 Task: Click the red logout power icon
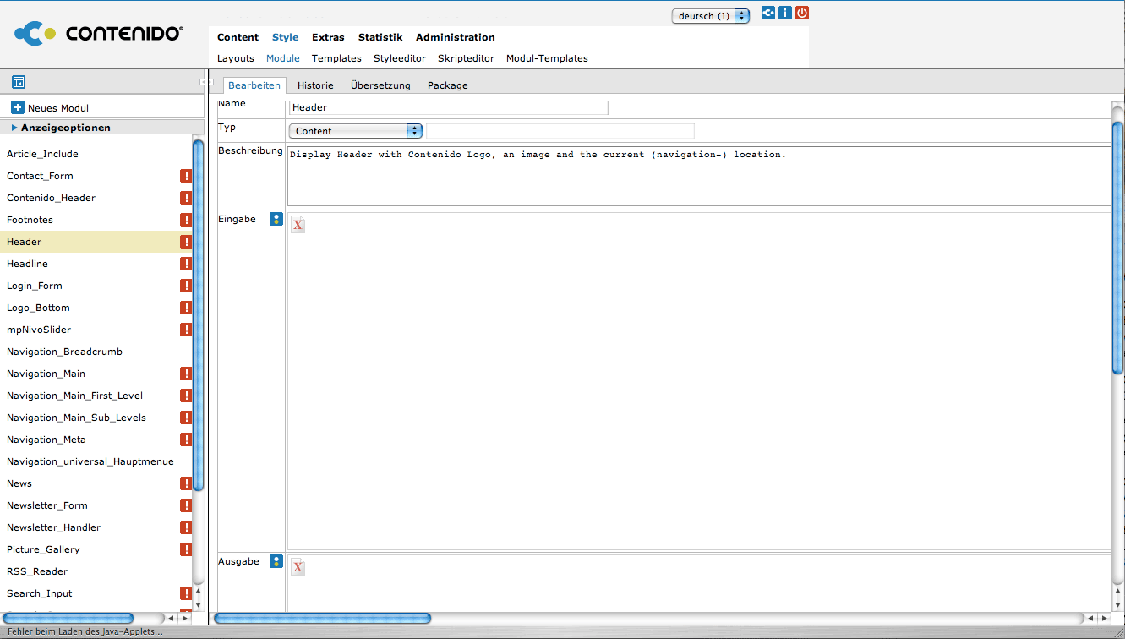pyautogui.click(x=802, y=13)
